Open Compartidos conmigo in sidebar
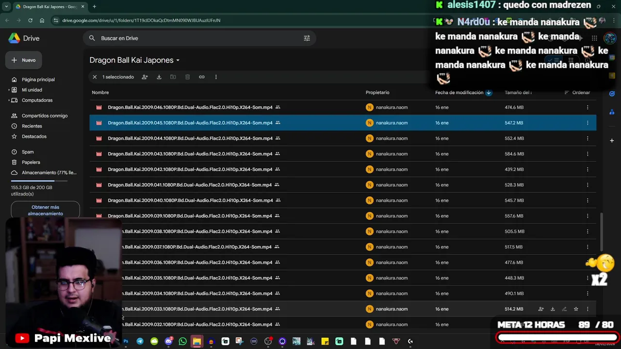The image size is (621, 349). tap(45, 116)
